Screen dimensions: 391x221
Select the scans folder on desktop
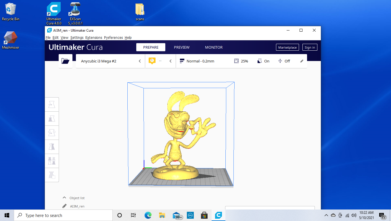140,12
